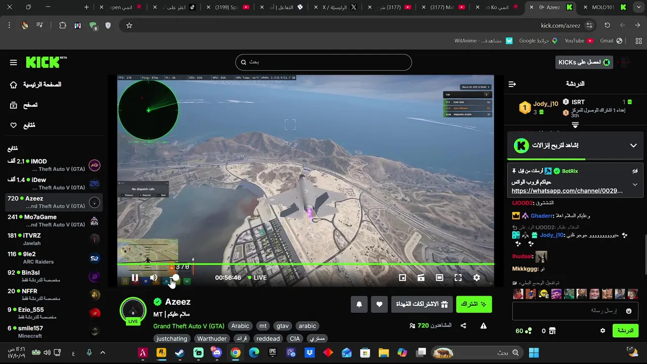Adjust the video volume slider knob
Screen dimensions: 647x364
175,278
